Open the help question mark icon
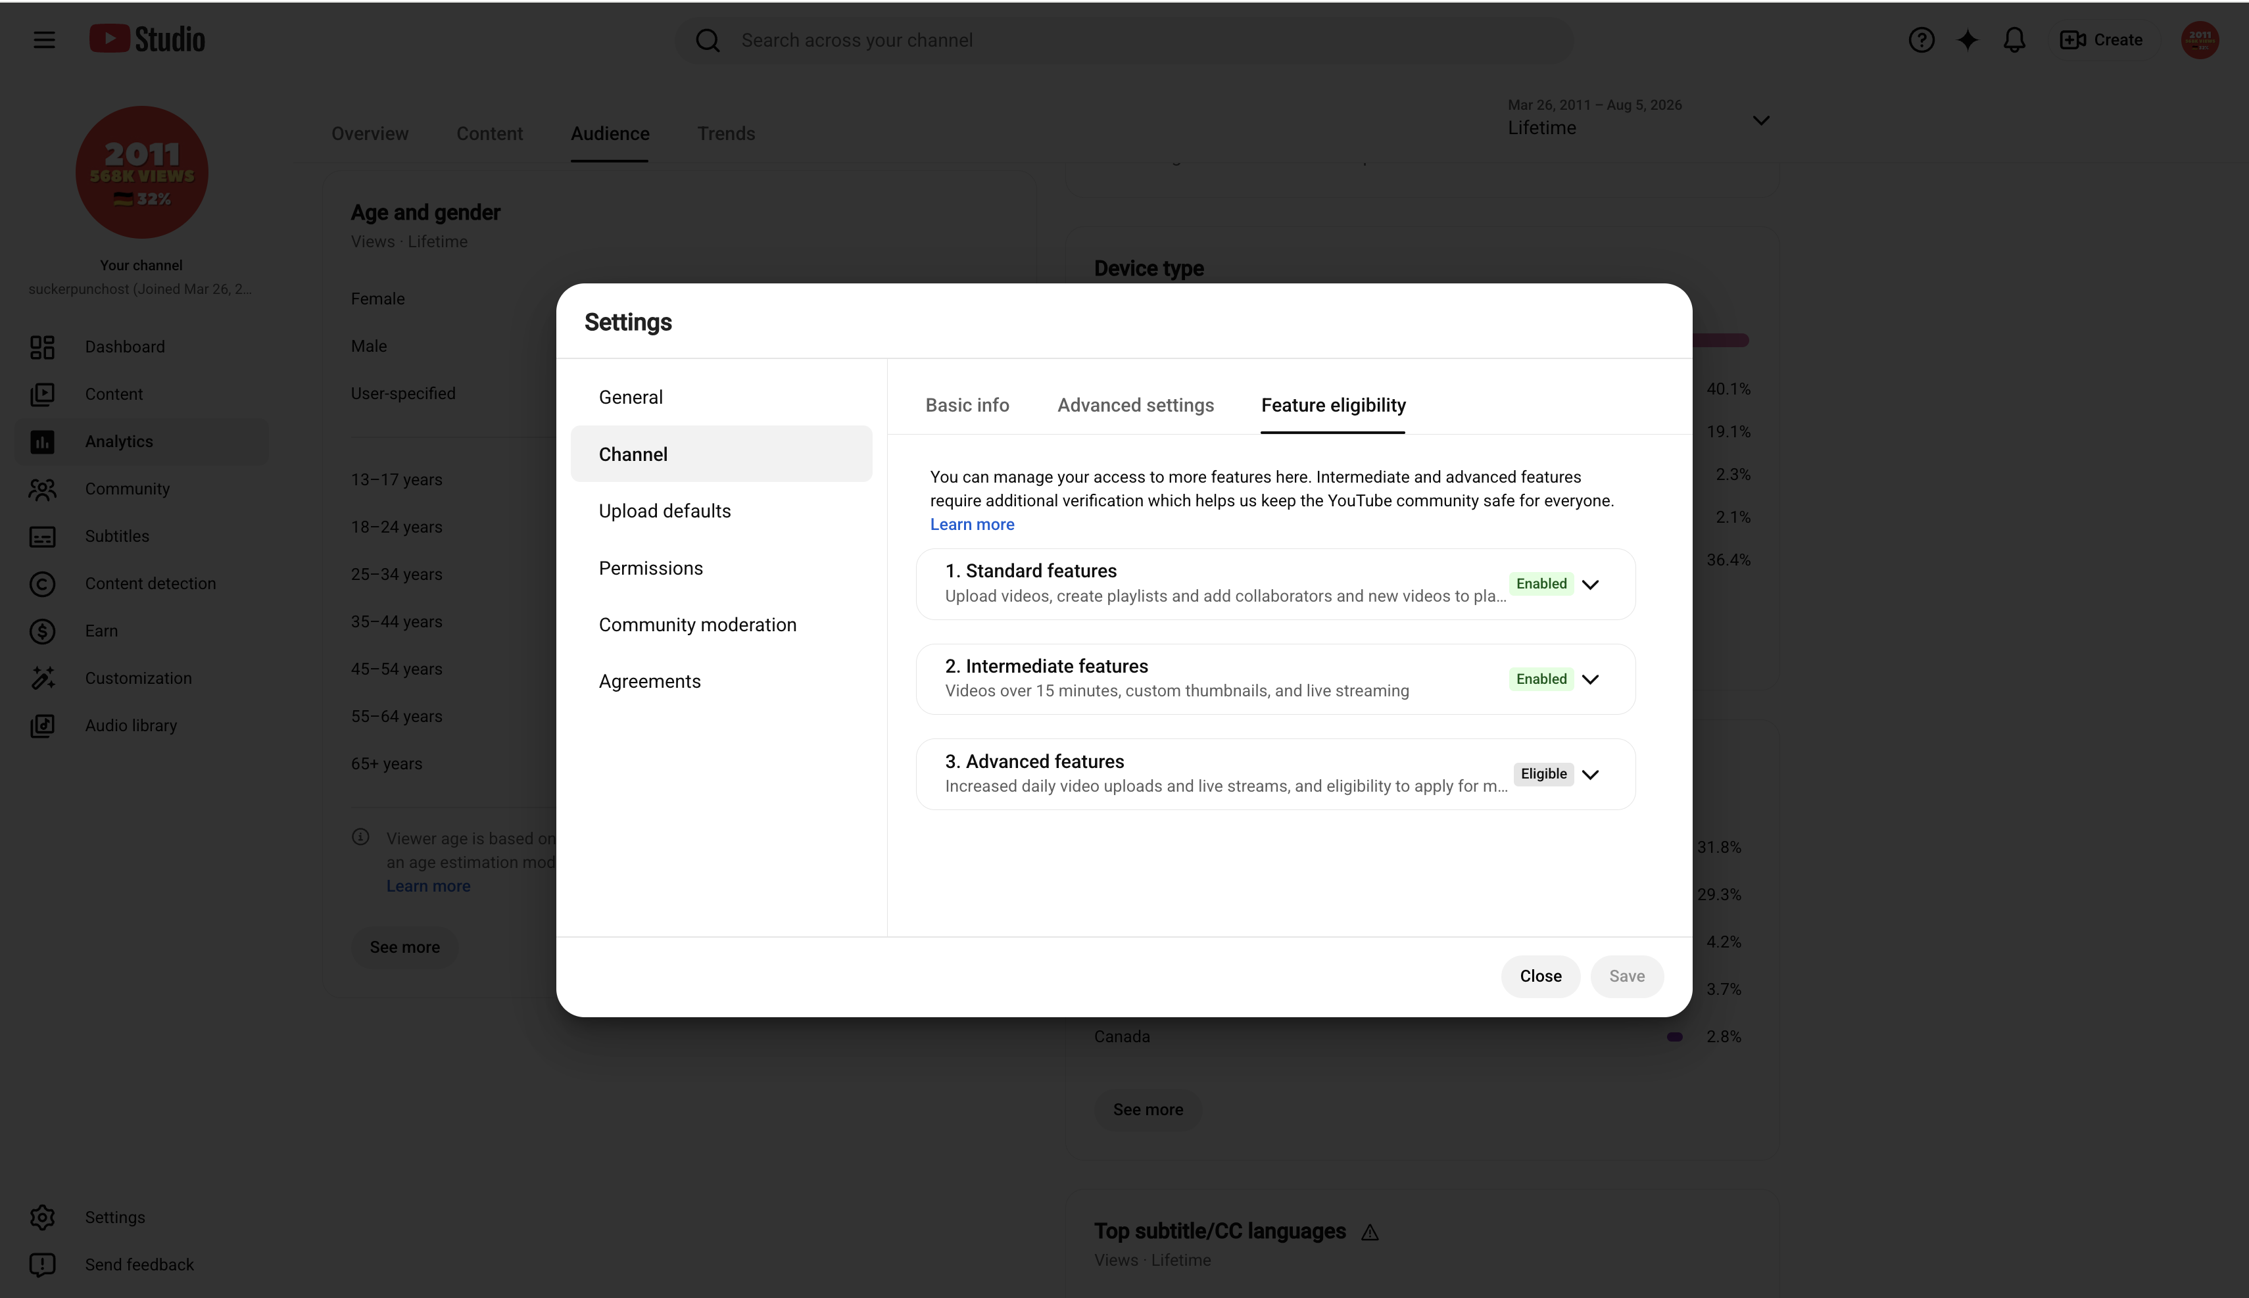Screen dimensions: 2249x1298 coord(1921,40)
